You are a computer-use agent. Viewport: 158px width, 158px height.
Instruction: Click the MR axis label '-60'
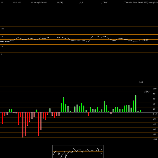154,129
